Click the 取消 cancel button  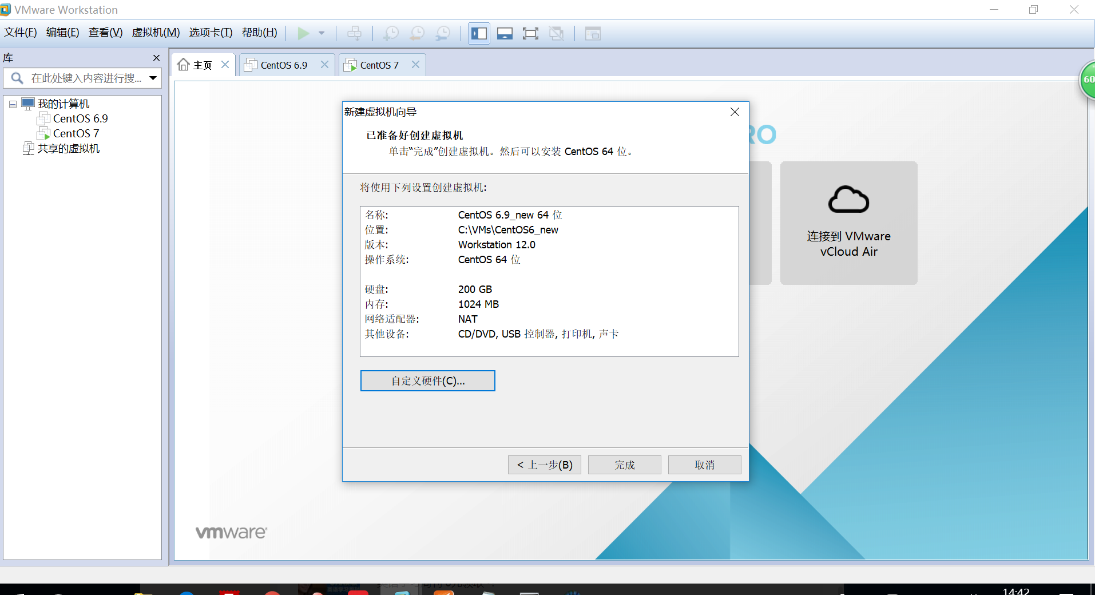tap(705, 465)
